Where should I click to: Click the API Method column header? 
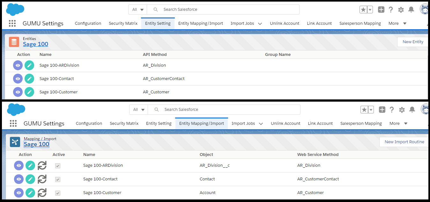tap(155, 55)
